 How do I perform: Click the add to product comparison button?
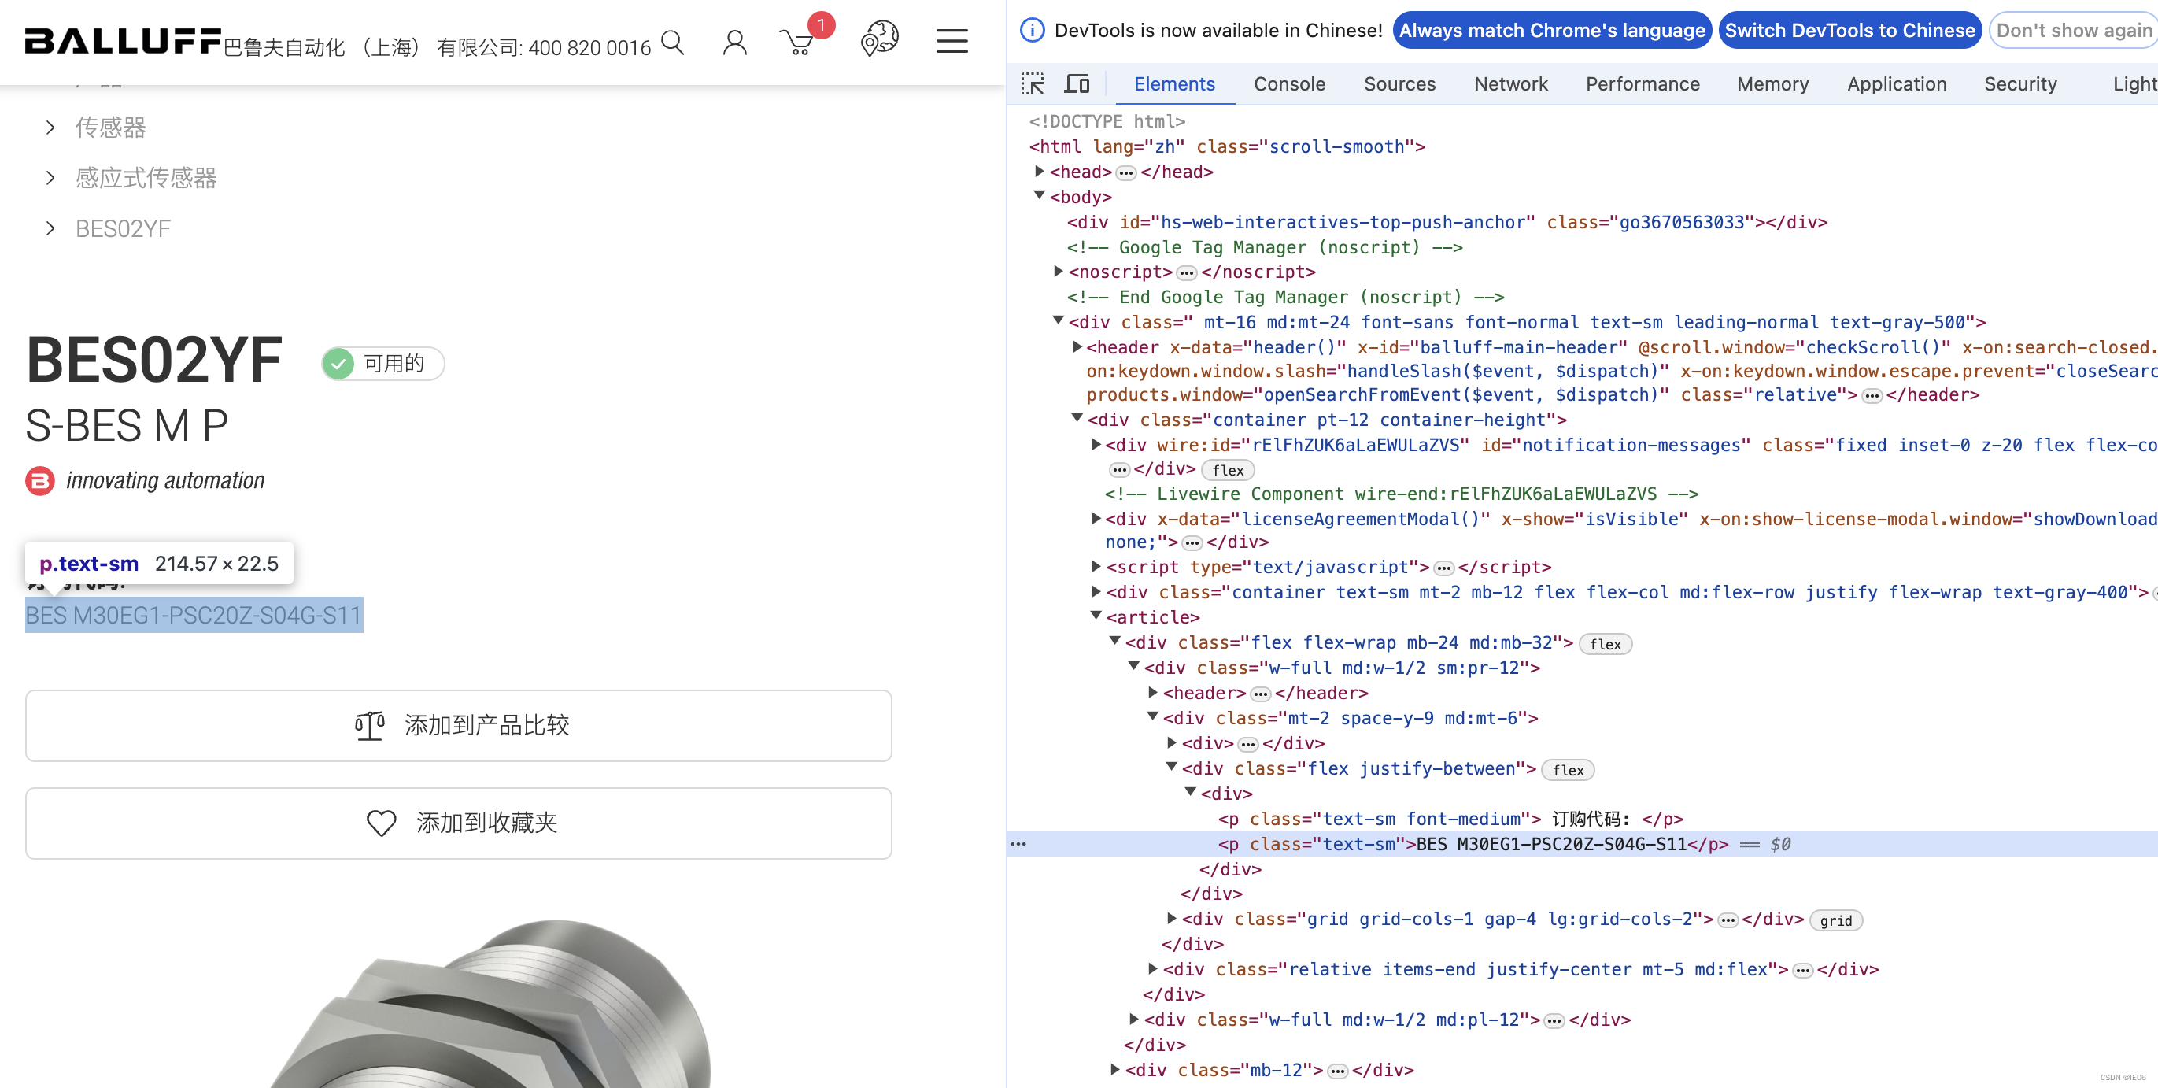(458, 726)
